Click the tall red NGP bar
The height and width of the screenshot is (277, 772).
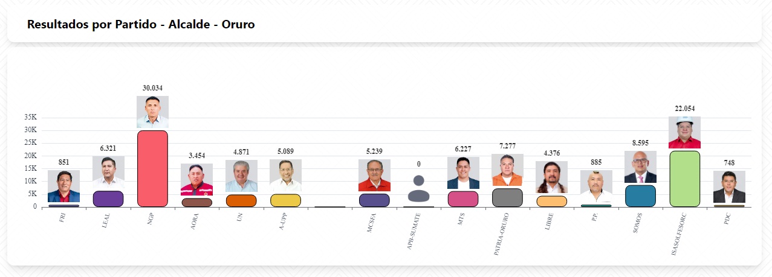152,169
